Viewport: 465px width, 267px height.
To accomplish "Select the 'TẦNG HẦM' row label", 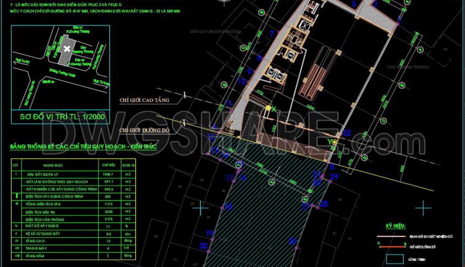I will (x=35, y=256).
